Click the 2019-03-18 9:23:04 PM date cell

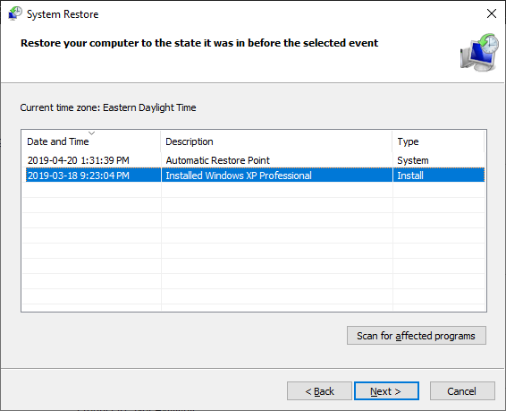tap(79, 176)
